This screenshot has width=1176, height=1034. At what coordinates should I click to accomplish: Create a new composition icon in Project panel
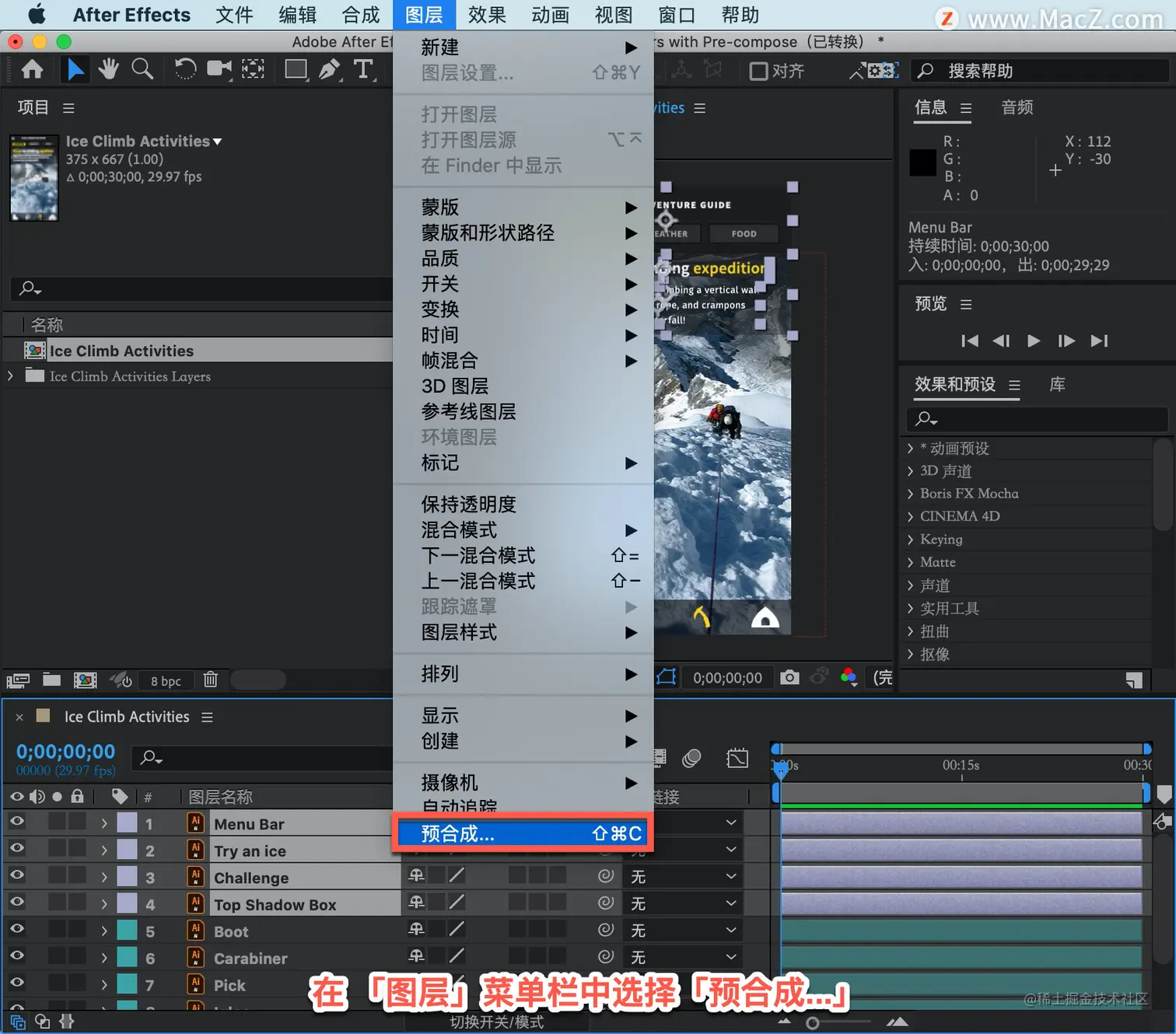(85, 680)
